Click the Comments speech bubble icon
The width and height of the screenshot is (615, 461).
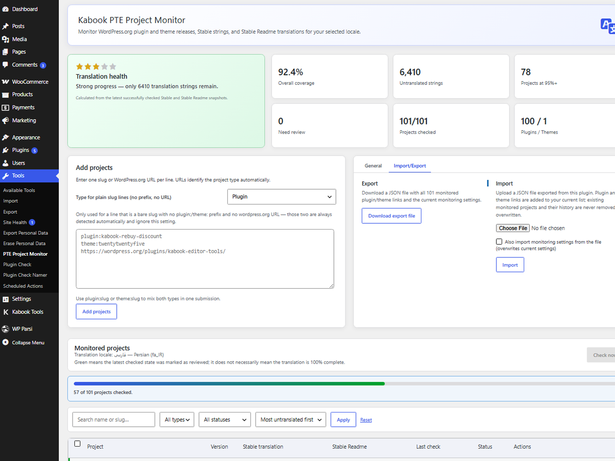pyautogui.click(x=5, y=65)
